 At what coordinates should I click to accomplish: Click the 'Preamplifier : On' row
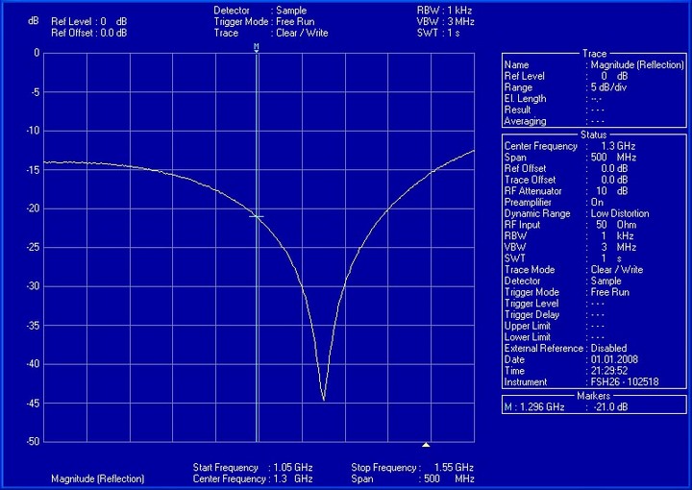click(x=554, y=203)
